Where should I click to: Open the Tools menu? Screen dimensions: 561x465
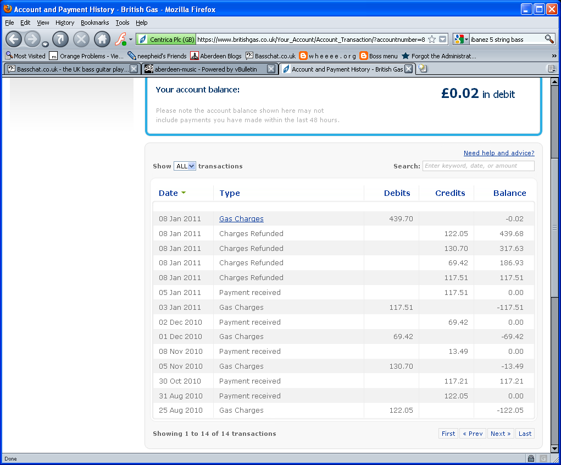pos(123,23)
